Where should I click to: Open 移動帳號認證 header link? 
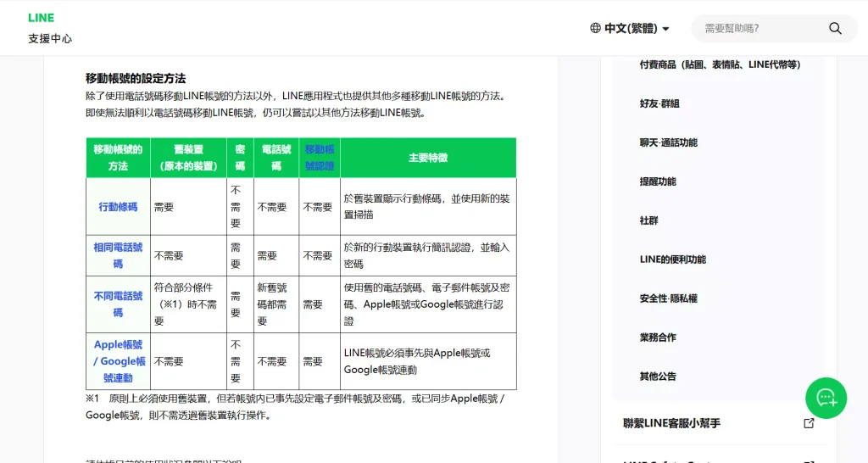click(x=320, y=157)
